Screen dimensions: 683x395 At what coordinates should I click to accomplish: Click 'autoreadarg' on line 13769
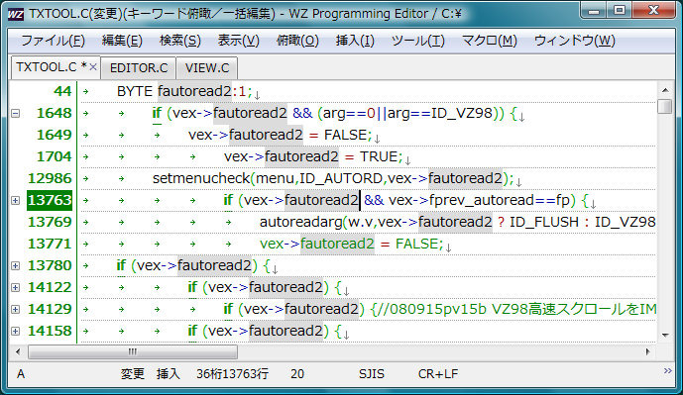click(x=301, y=223)
